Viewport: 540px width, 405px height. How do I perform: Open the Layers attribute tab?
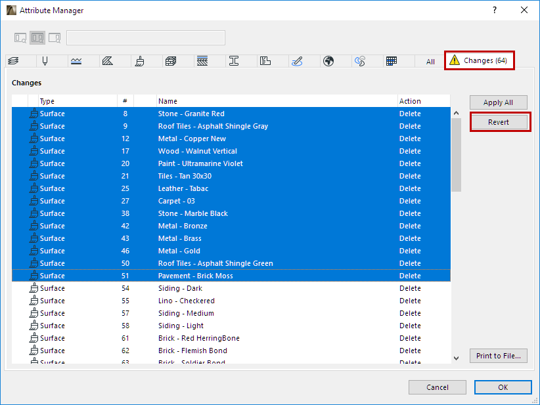pos(13,61)
